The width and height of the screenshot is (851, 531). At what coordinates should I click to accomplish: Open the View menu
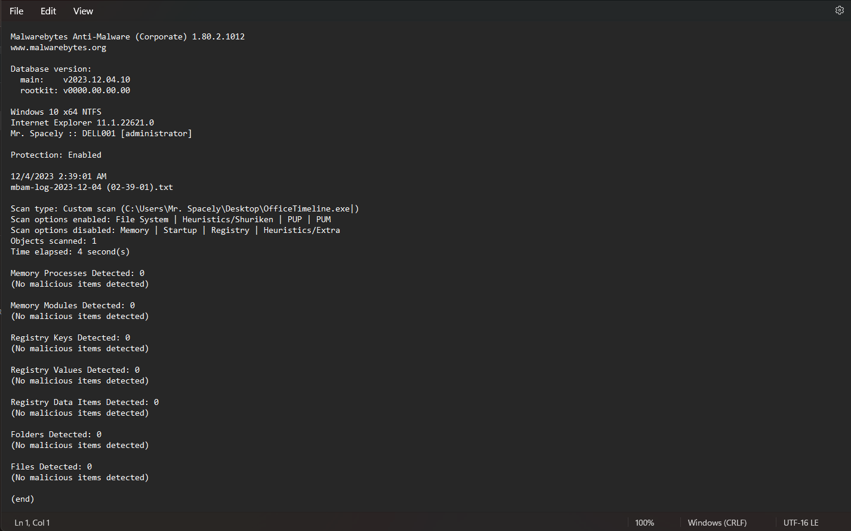[83, 11]
